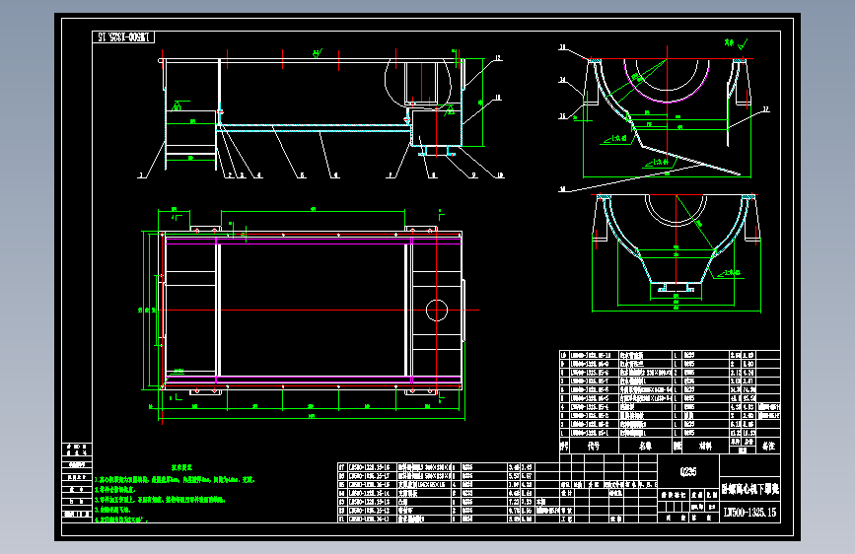Screen dimensions: 855x554
Task: Click the LW500-1325.15 drawing number in title block
Action: [x=749, y=513]
